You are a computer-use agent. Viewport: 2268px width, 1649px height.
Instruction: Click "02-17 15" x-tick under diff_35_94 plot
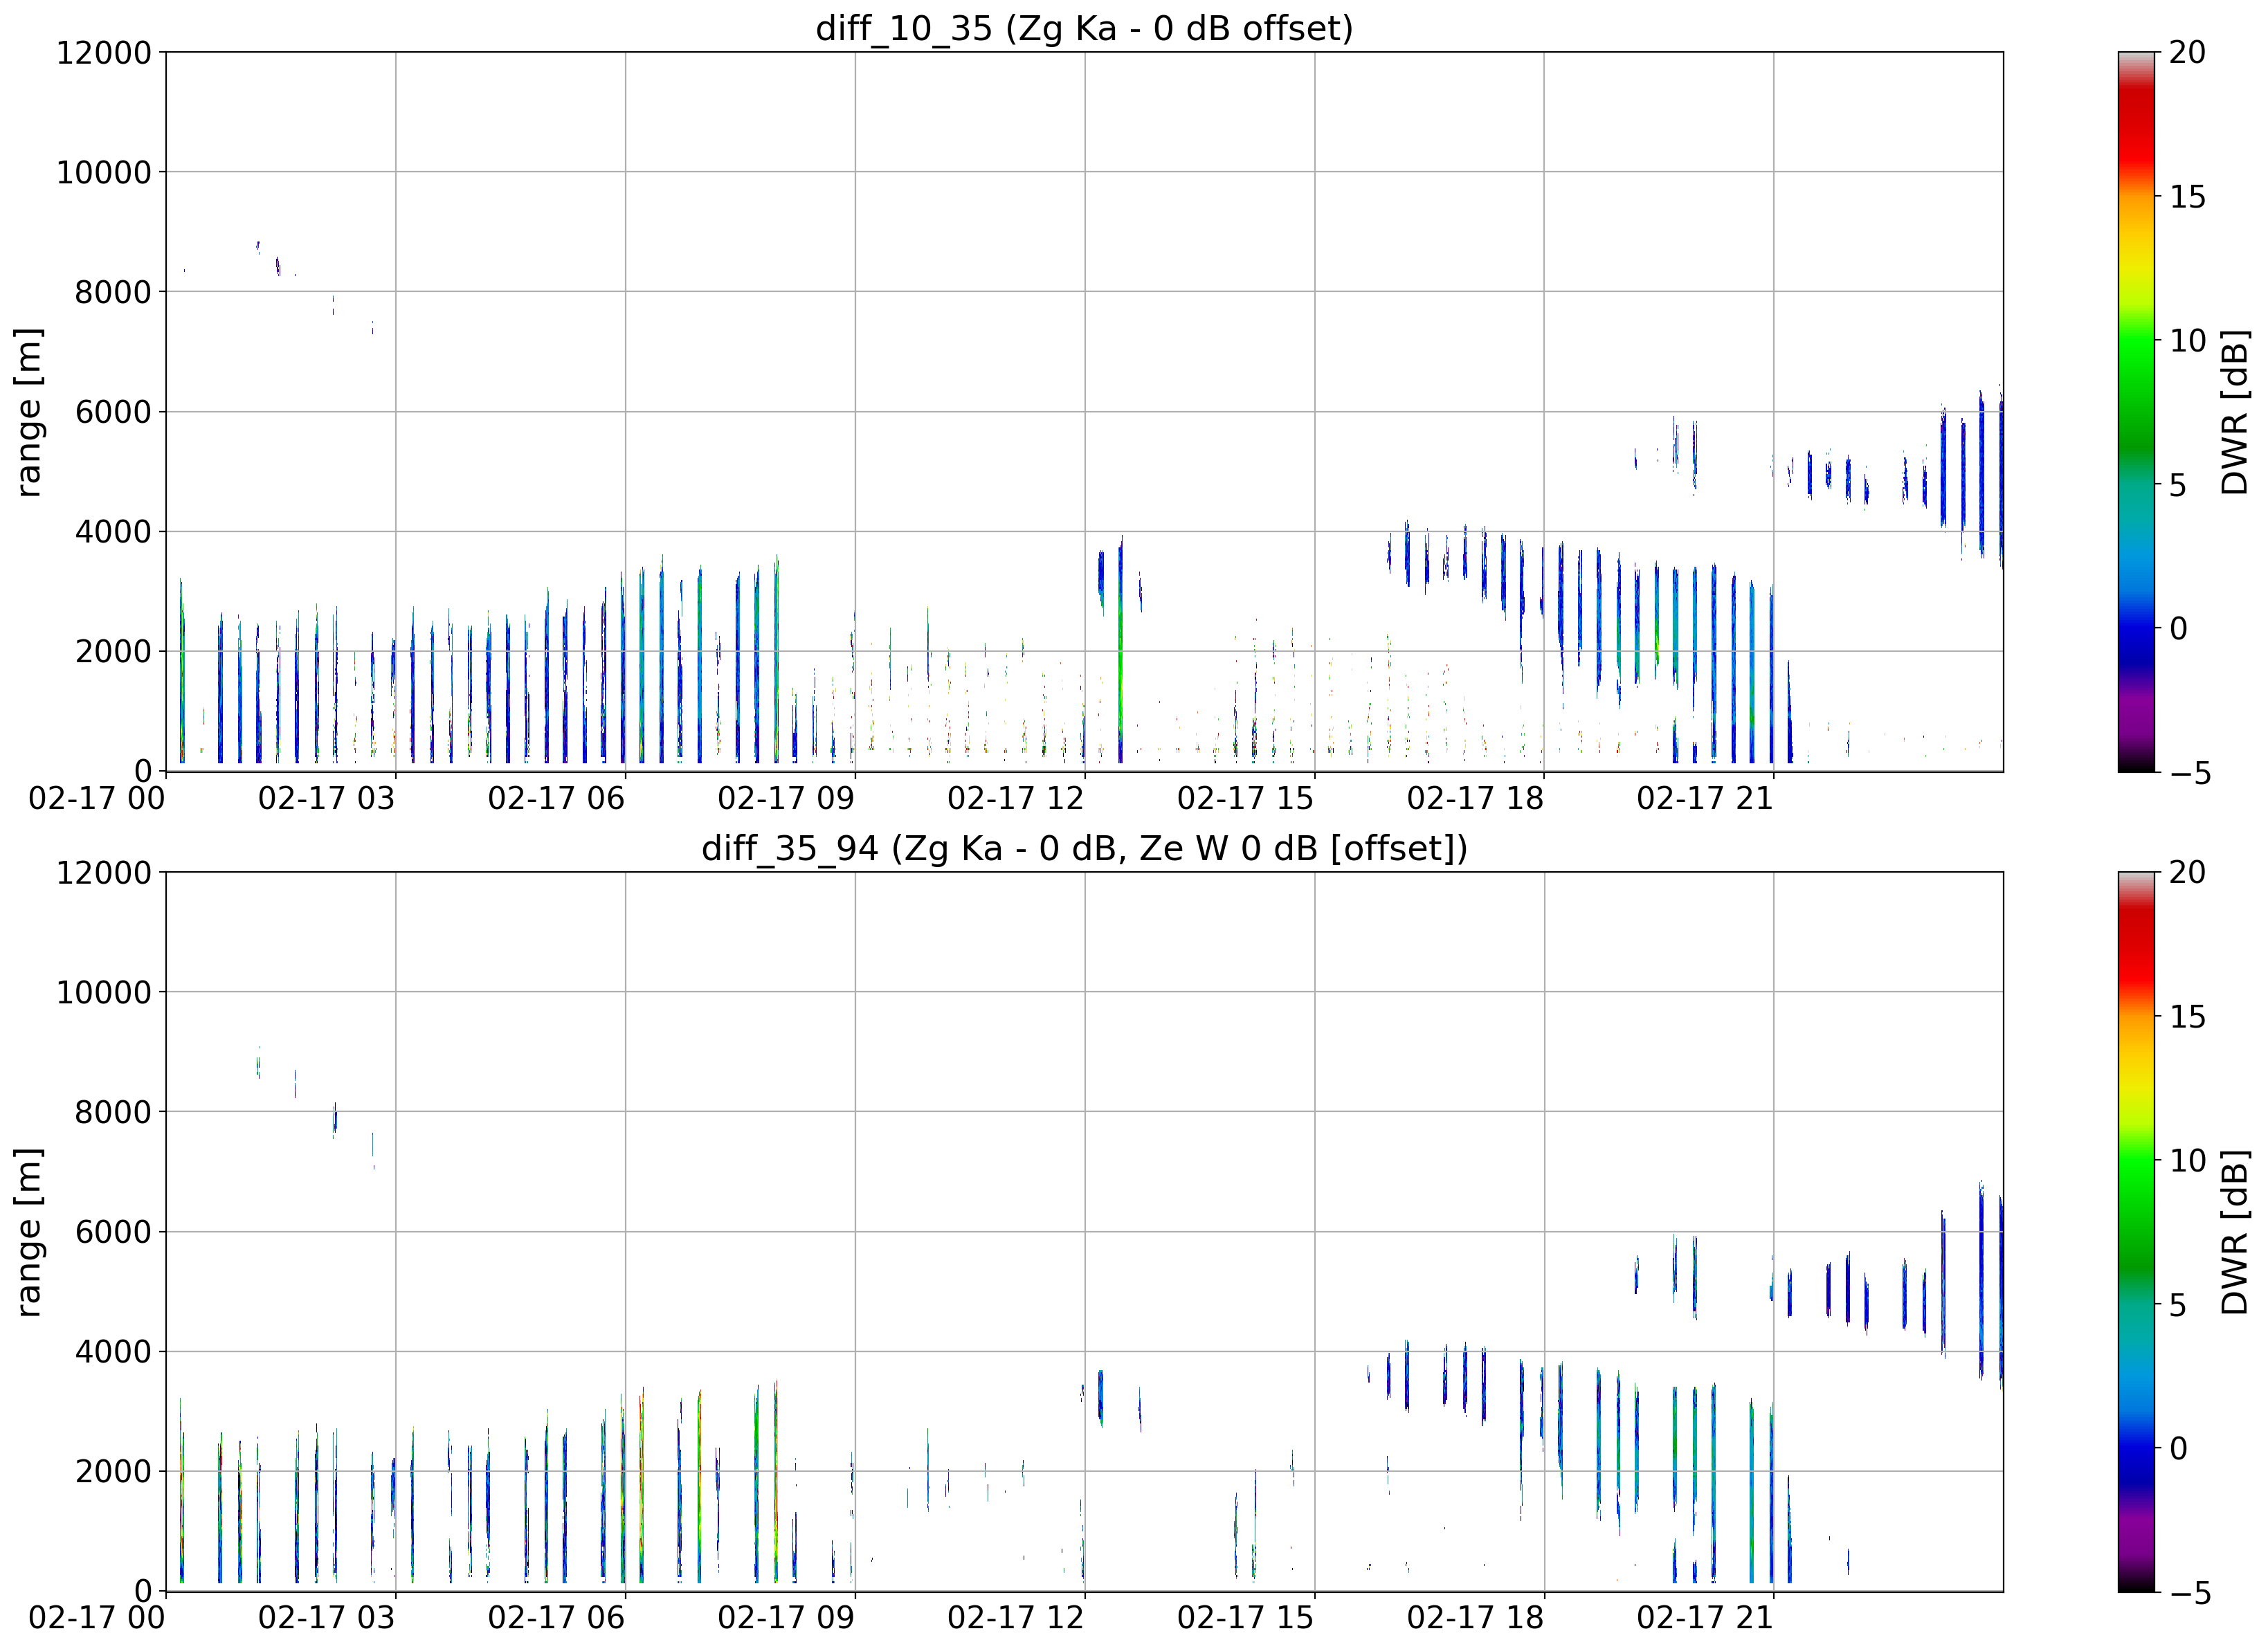pyautogui.click(x=1245, y=1618)
